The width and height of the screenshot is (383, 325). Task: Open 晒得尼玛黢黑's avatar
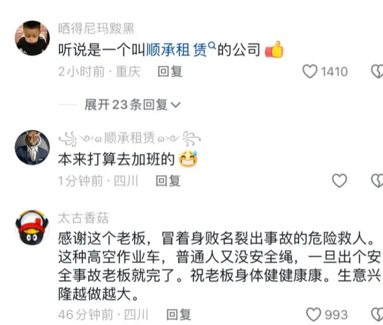(x=32, y=38)
